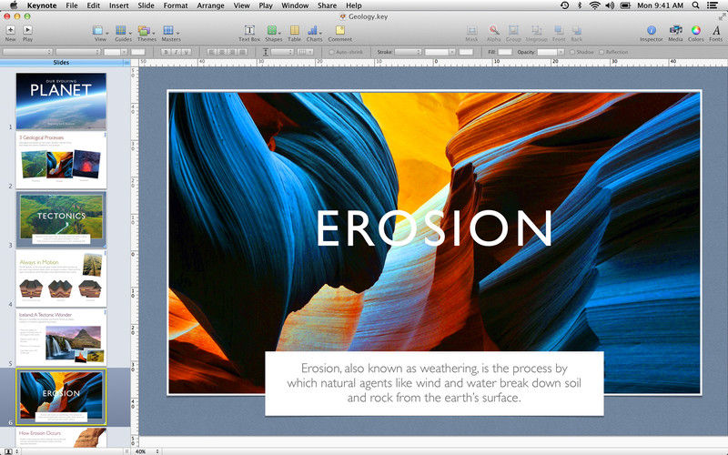Click the erosion description text box
Screen dimensions: 728x455
point(434,383)
